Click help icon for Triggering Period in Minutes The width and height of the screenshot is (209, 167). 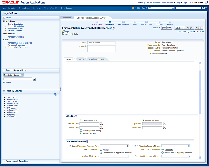(135, 146)
